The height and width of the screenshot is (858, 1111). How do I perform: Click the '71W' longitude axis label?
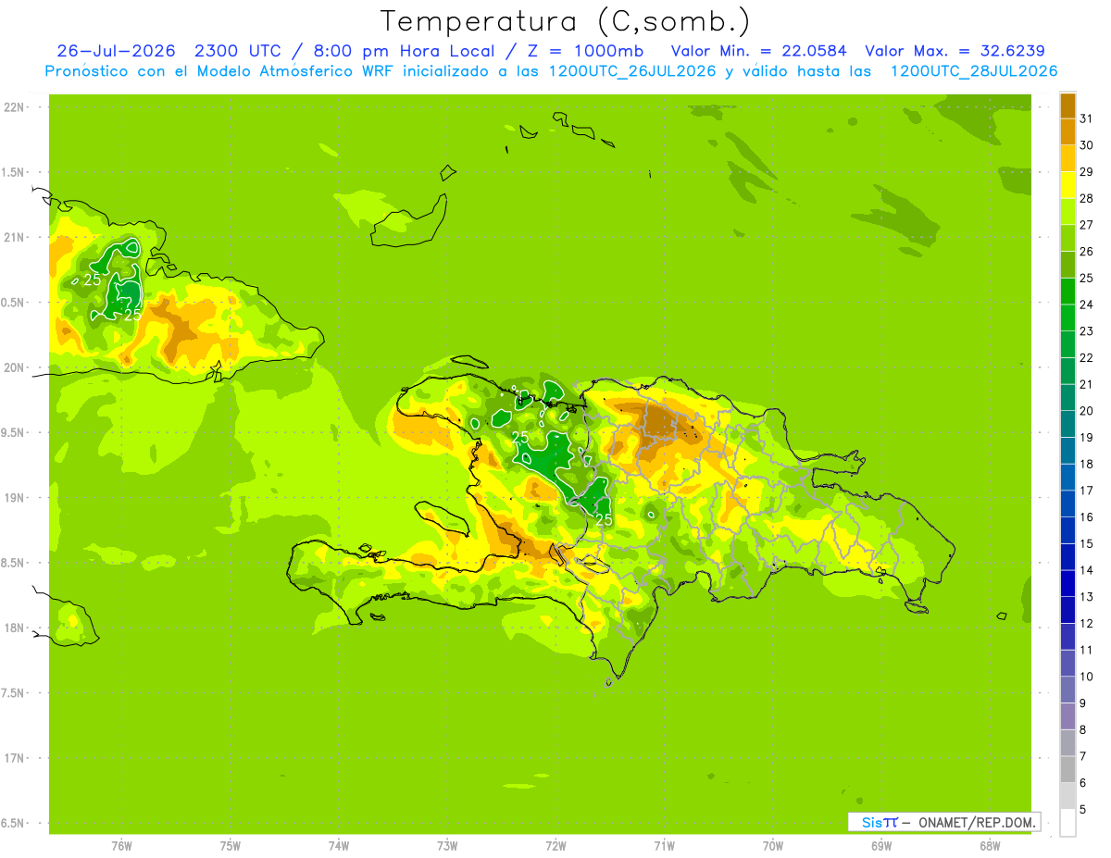tap(664, 845)
